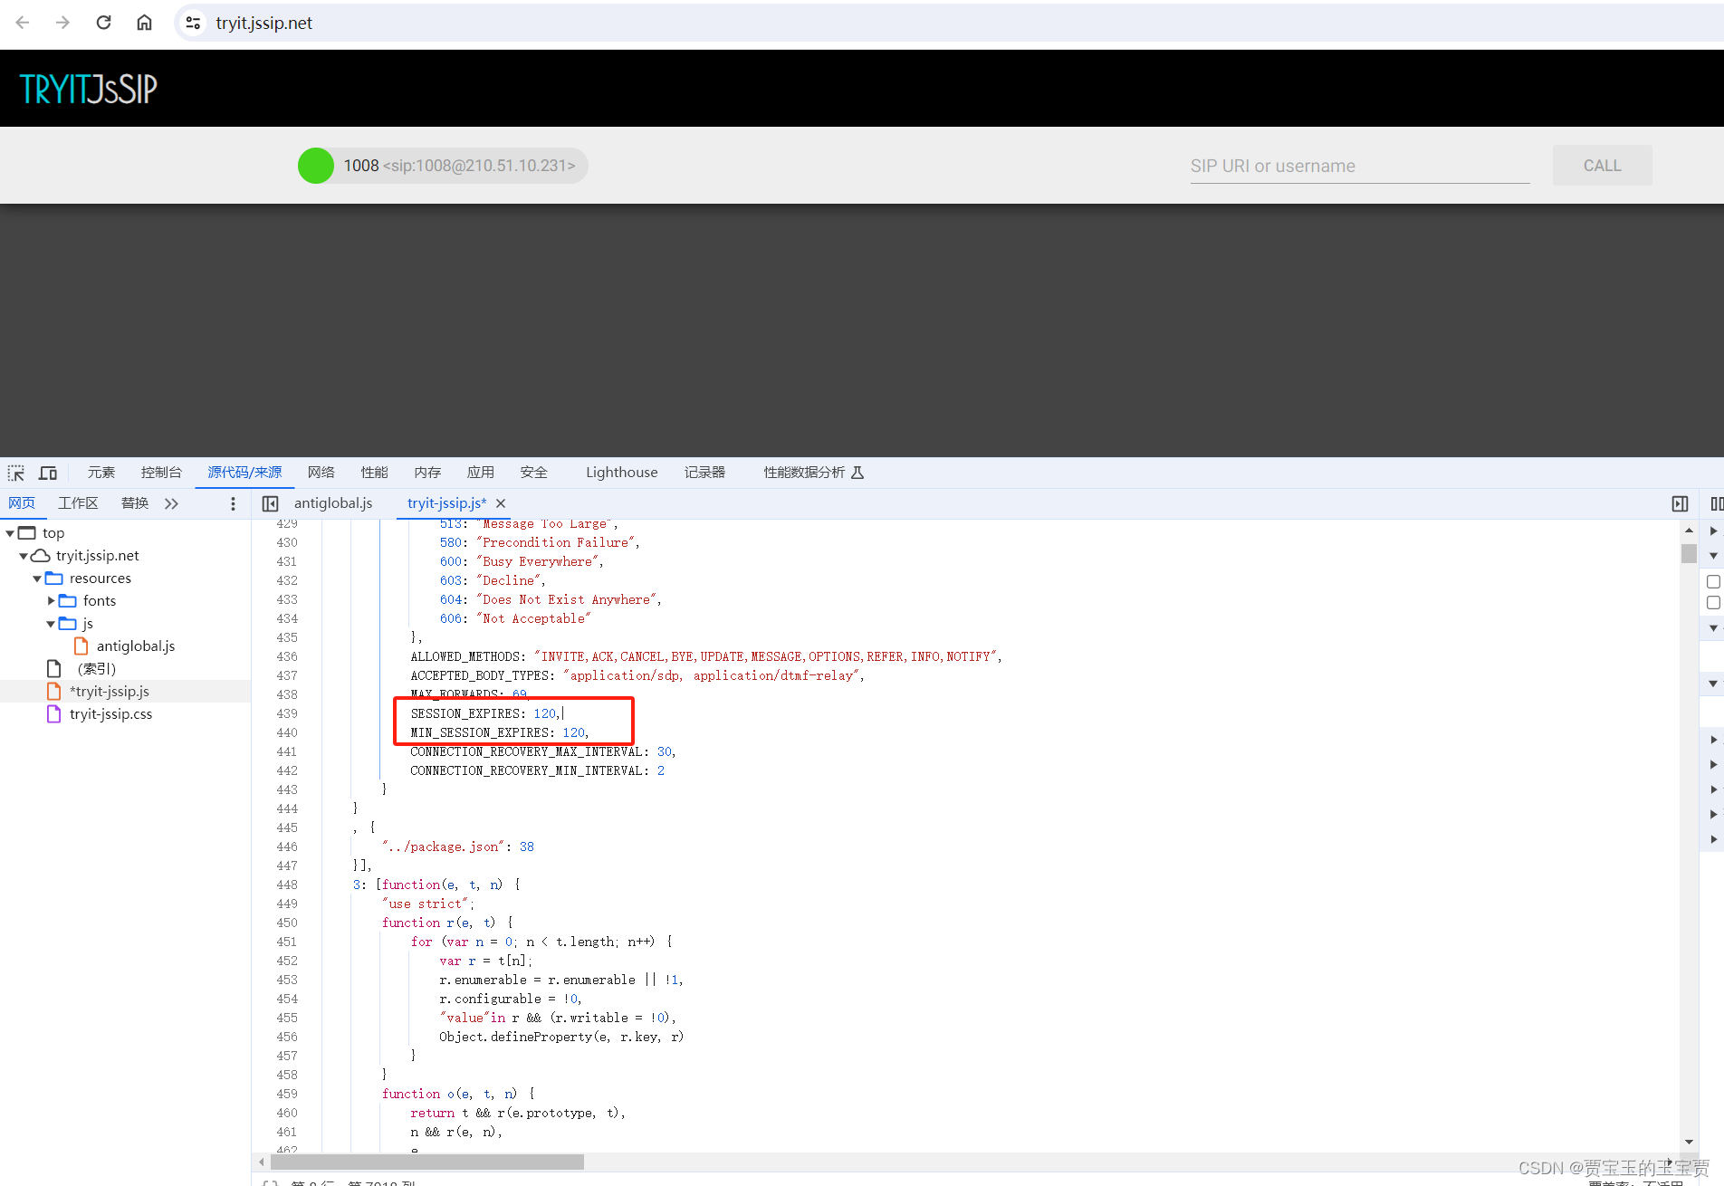This screenshot has width=1724, height=1186.
Task: Pause script execution in debugger
Action: tap(1716, 503)
